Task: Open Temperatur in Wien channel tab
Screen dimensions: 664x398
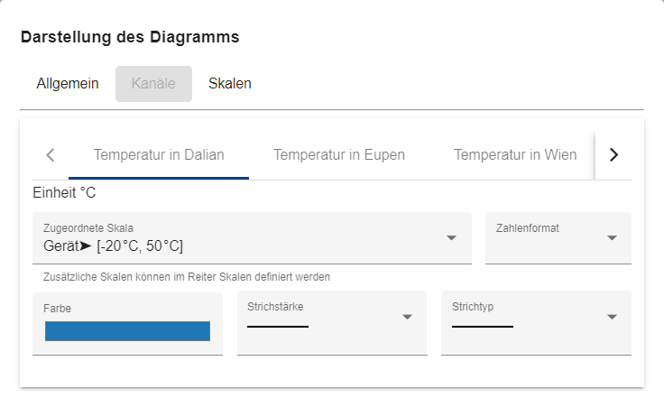Action: click(515, 155)
